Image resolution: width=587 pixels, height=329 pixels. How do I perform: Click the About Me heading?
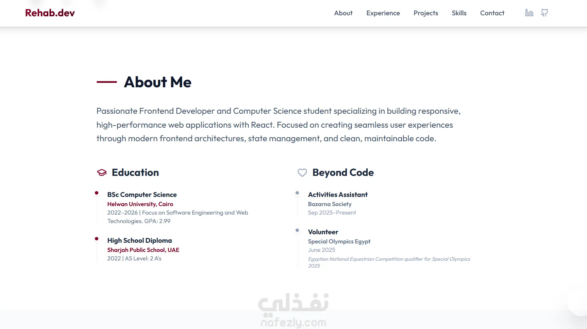point(158,82)
